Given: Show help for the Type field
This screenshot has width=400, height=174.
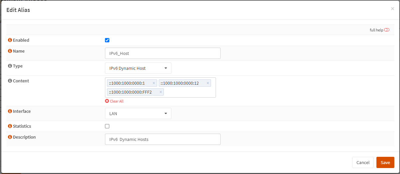Looking at the screenshot, I should (x=10, y=66).
